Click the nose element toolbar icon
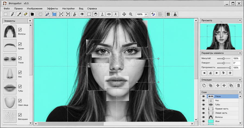The image size is (244, 128). click(x=102, y=14)
